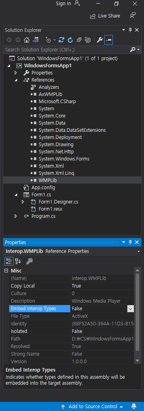Click the References node icon
144x411 pixels.
pyautogui.click(x=26, y=80)
